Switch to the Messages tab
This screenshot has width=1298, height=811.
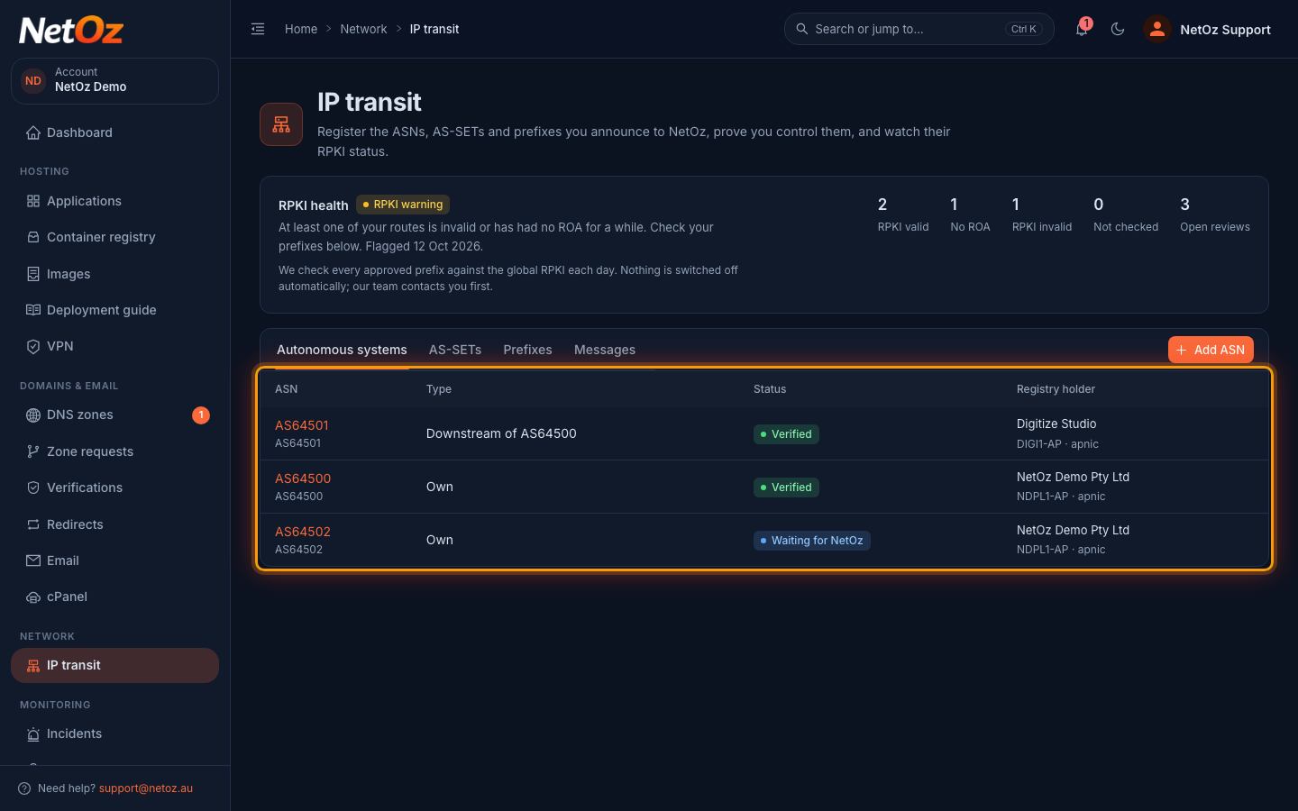(x=605, y=350)
